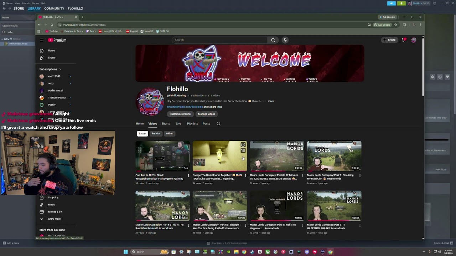
Task: Reload the page in Chrome
Action: [52, 25]
